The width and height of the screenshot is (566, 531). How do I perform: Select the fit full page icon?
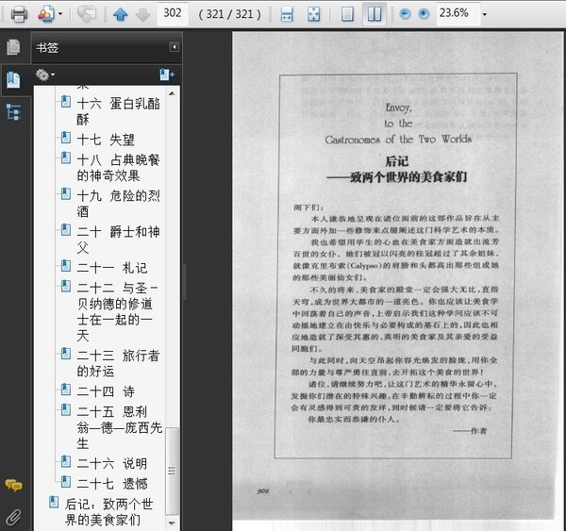[x=313, y=14]
